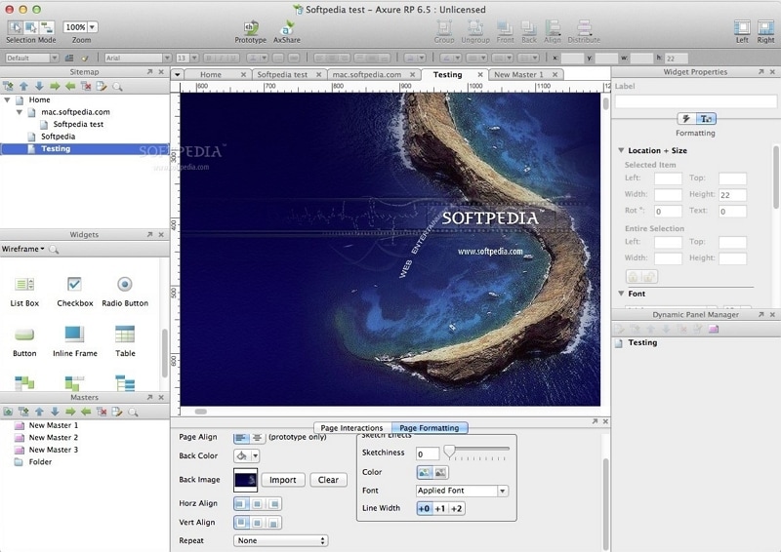Click the search icon in Widgets panel

(55, 250)
